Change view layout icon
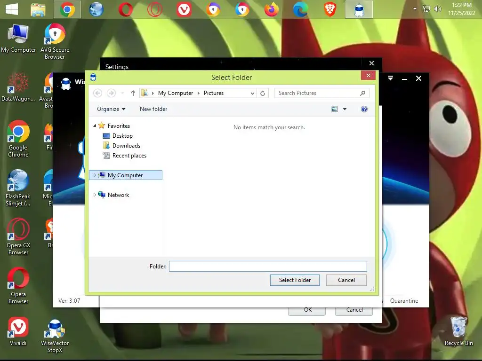482x361 pixels. 335,109
